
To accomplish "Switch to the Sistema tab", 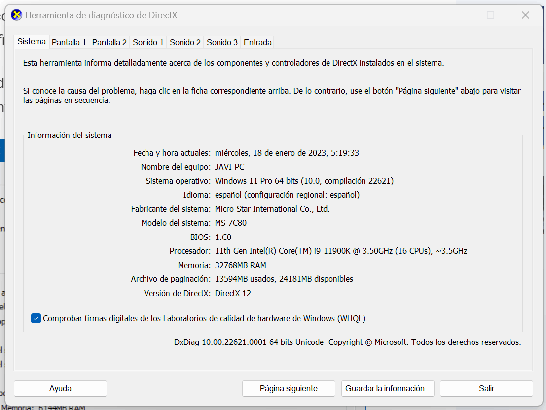I will tap(32, 42).
